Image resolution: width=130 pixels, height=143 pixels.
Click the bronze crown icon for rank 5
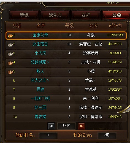pos(10,72)
